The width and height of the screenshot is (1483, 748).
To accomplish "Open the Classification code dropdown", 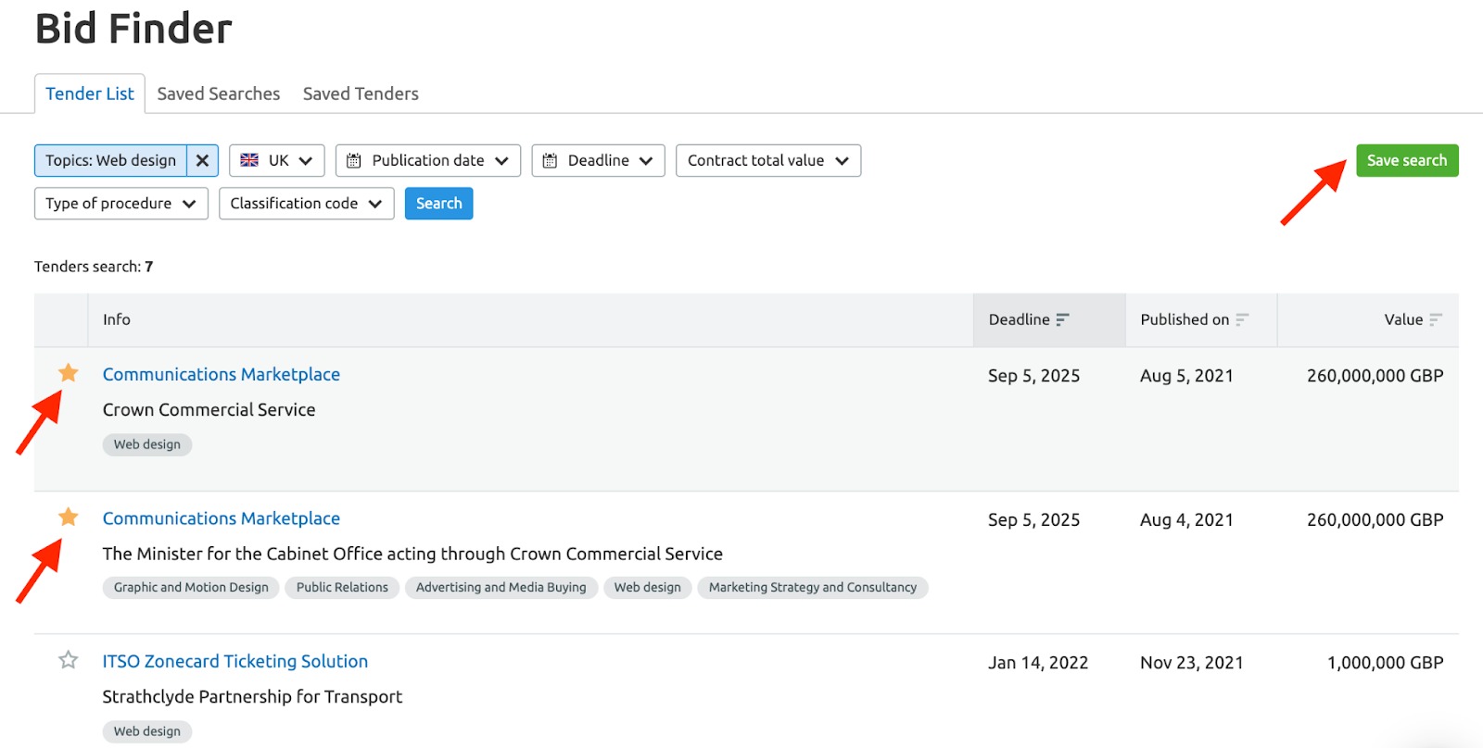I will (x=306, y=204).
